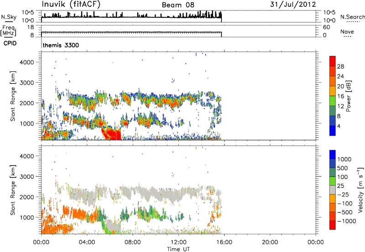Click the '04:00' time axis tick label
Screen dimensions: 365x252
[x=87, y=242]
